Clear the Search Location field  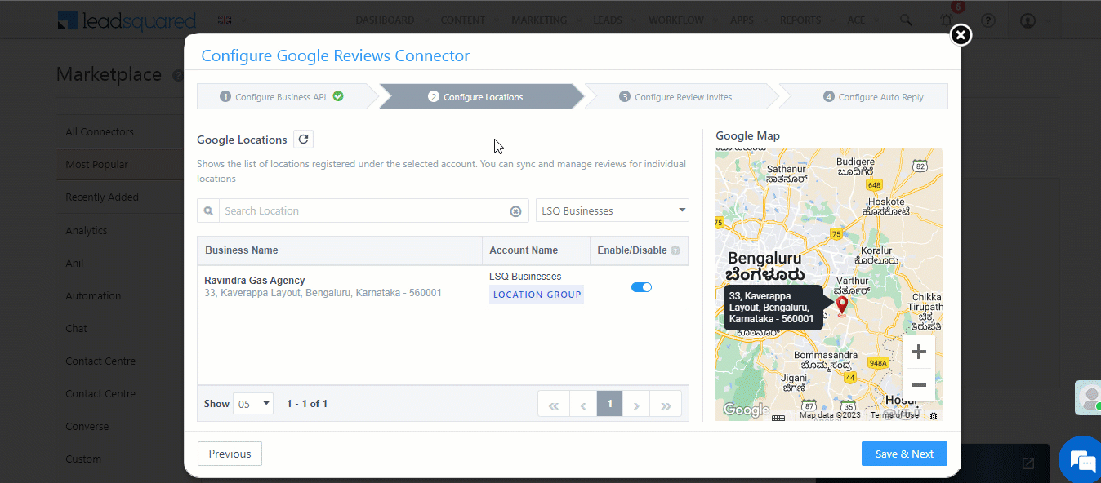coord(515,211)
